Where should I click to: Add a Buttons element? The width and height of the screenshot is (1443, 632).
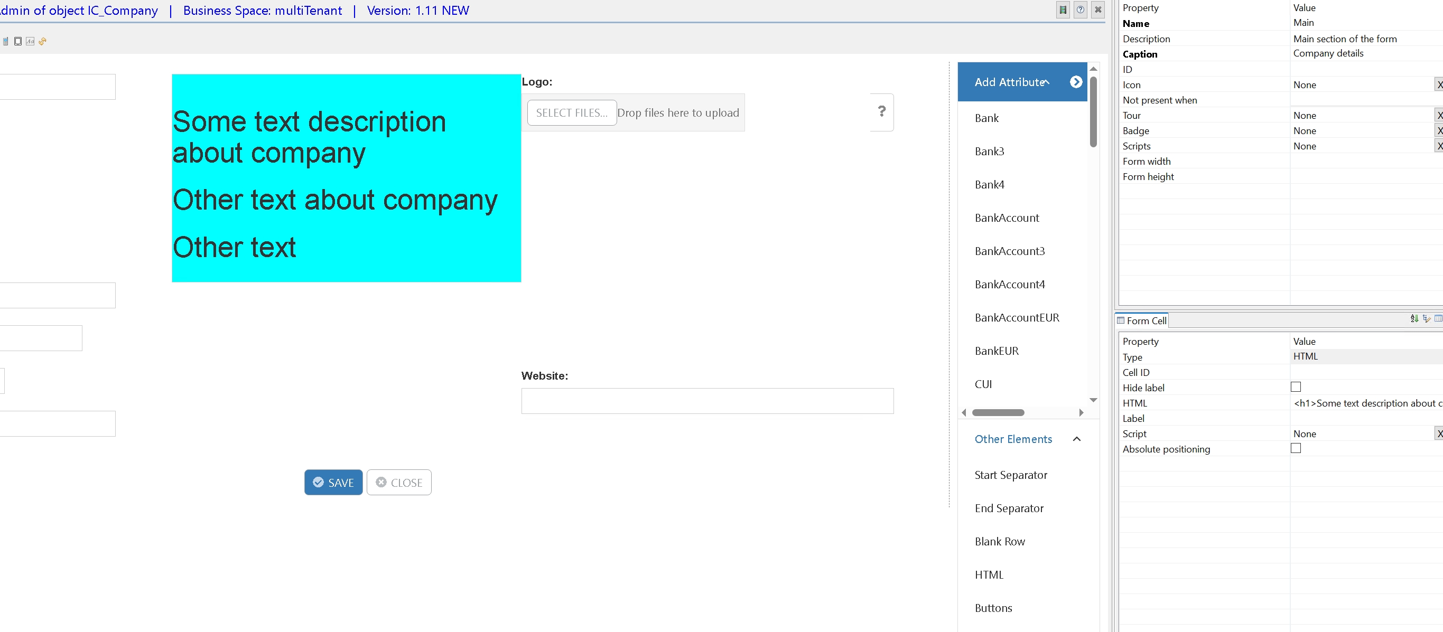pyautogui.click(x=993, y=608)
